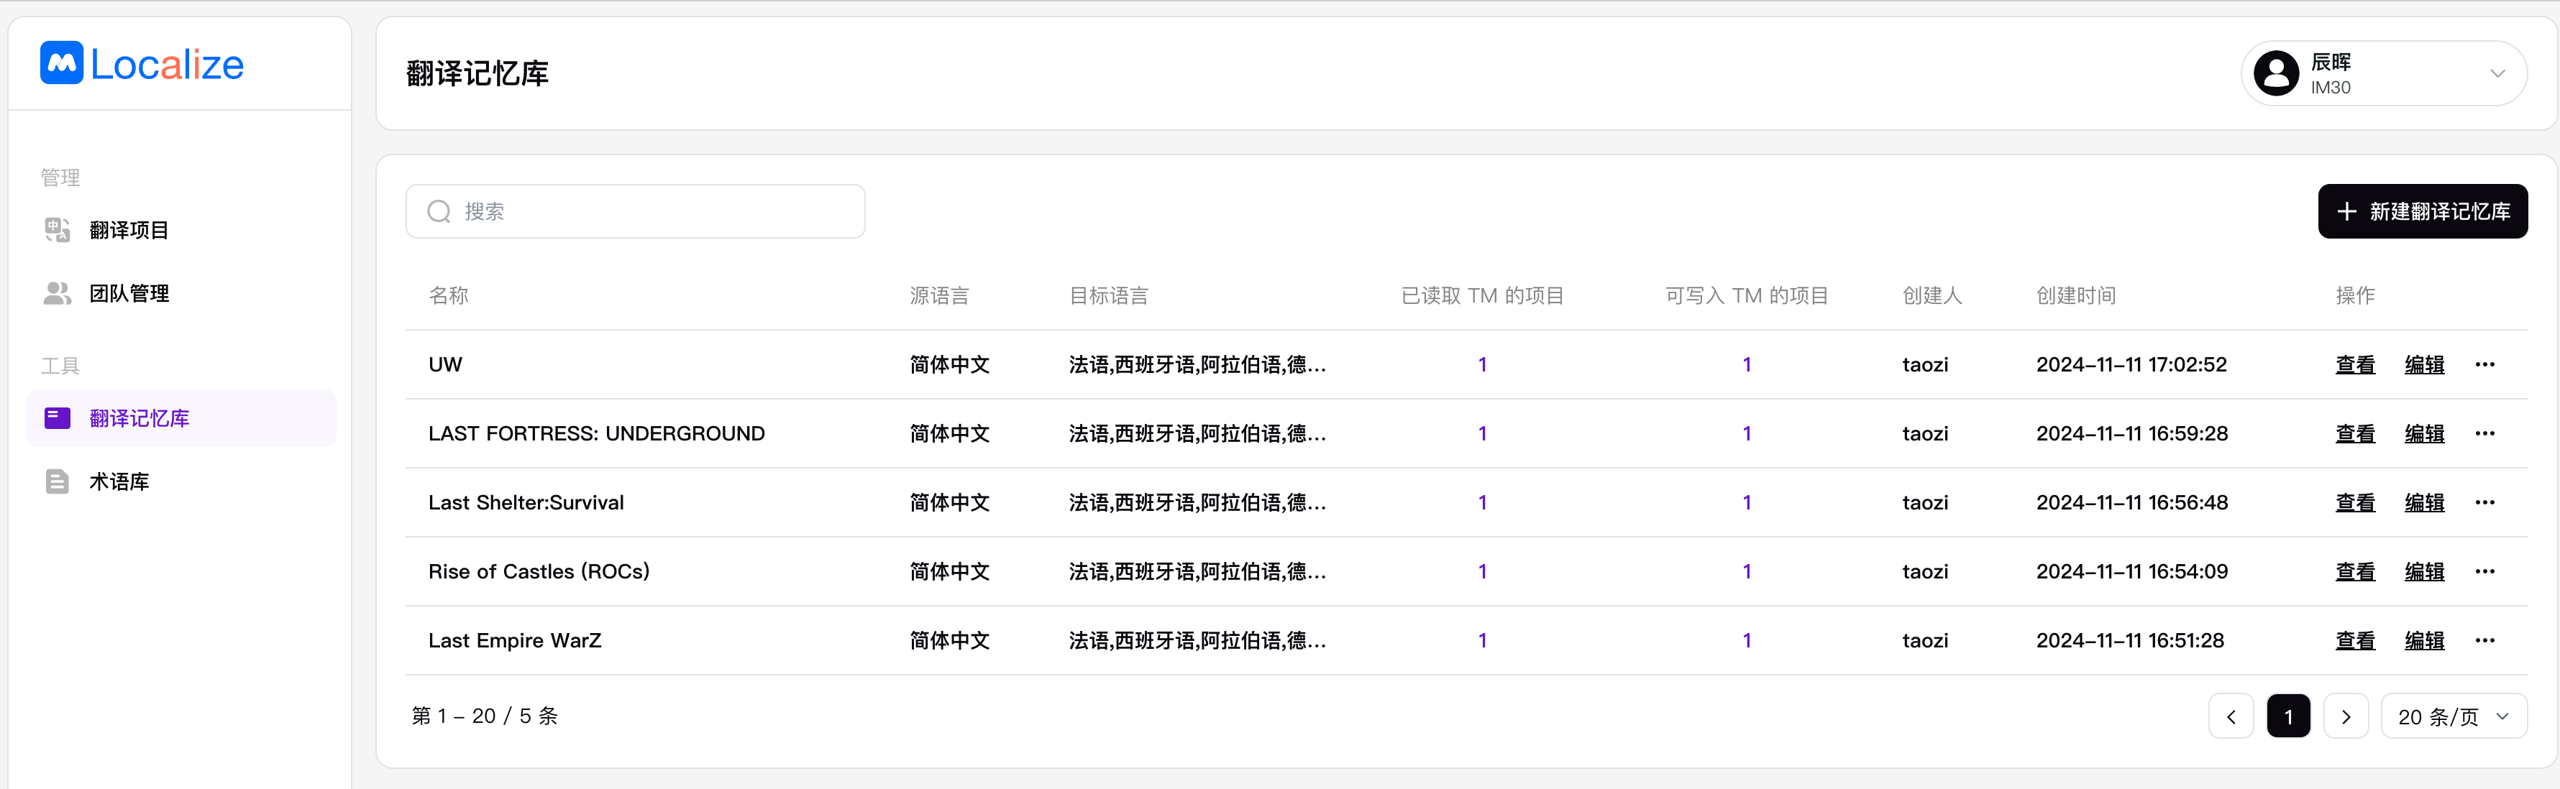Click the translation projects sidebar icon
Screen dimensions: 2560x789
point(57,230)
